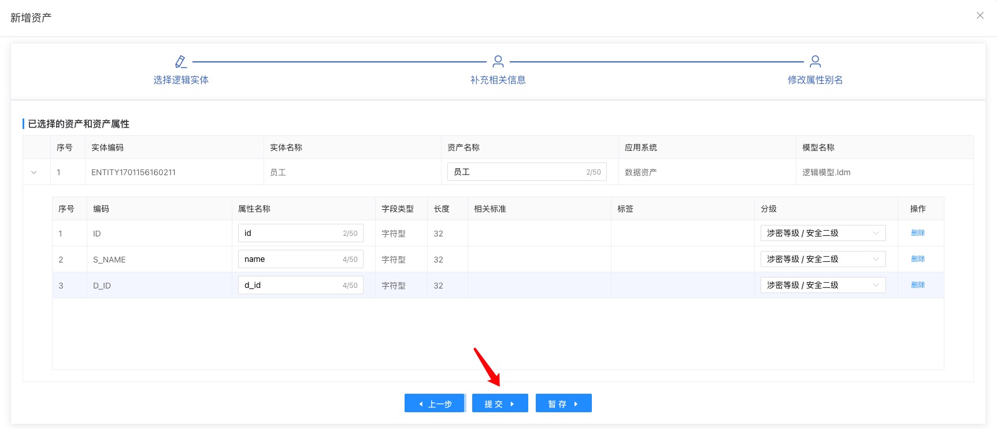Close the 新增资产 dialog
Screen dimensions: 997x429
click(x=980, y=16)
